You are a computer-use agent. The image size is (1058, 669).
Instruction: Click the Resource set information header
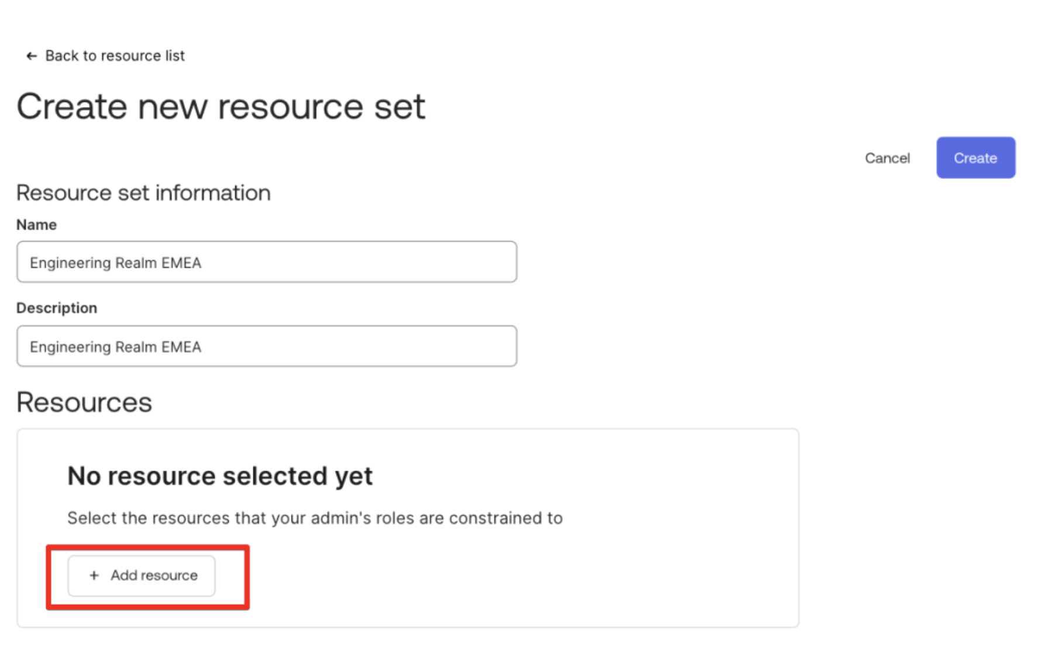143,192
